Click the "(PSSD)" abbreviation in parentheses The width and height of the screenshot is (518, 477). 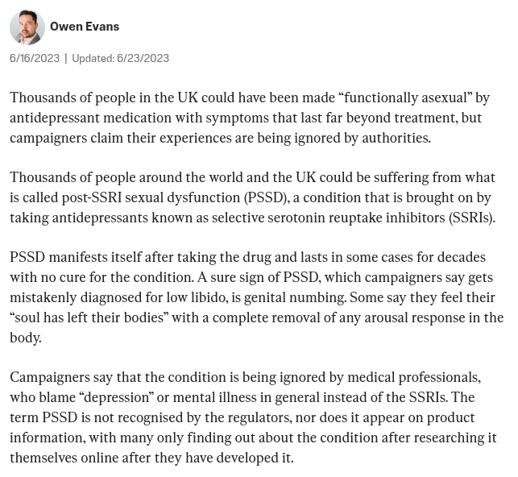pyautogui.click(x=263, y=197)
